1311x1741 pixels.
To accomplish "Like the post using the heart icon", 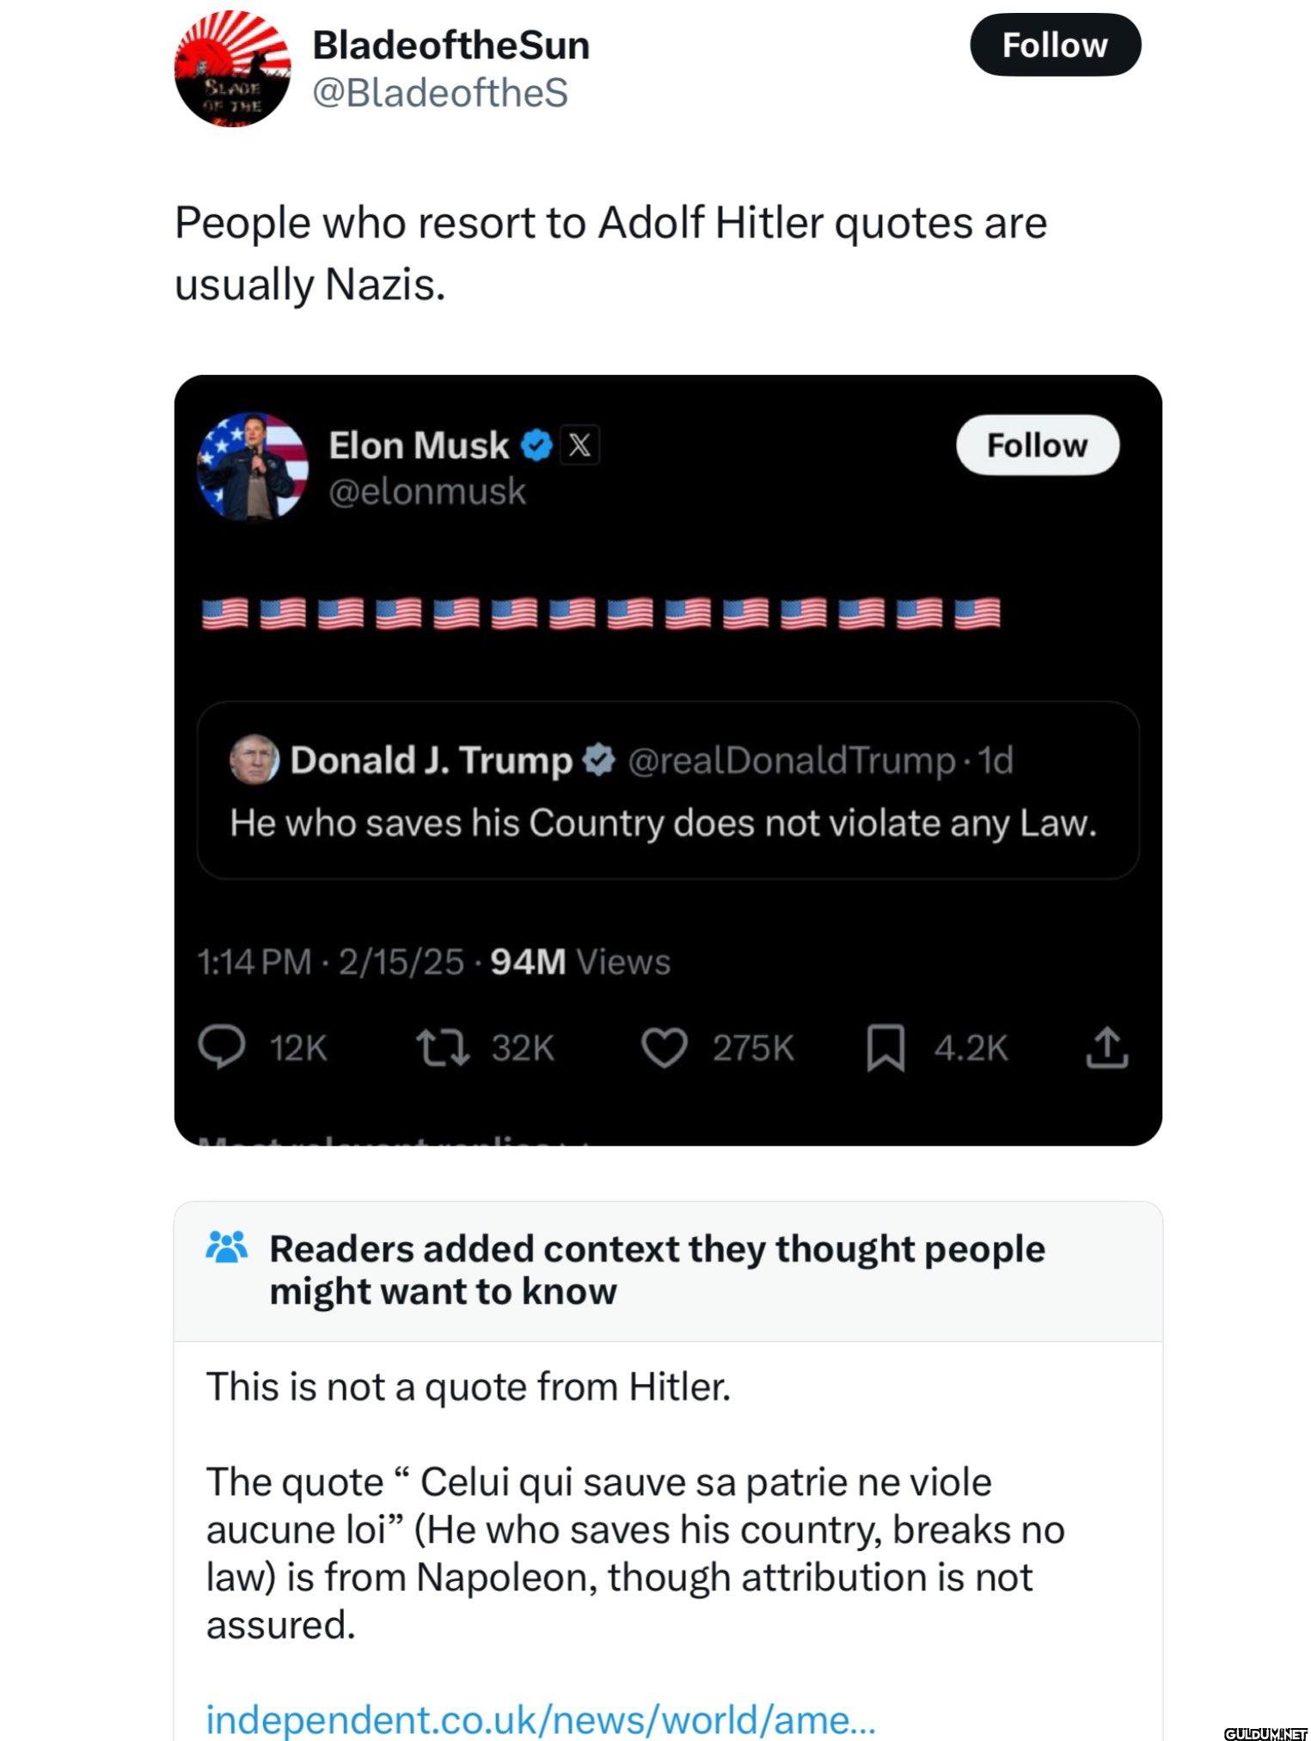I will (665, 1048).
